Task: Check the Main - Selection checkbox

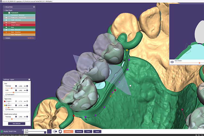Action: [9, 32]
